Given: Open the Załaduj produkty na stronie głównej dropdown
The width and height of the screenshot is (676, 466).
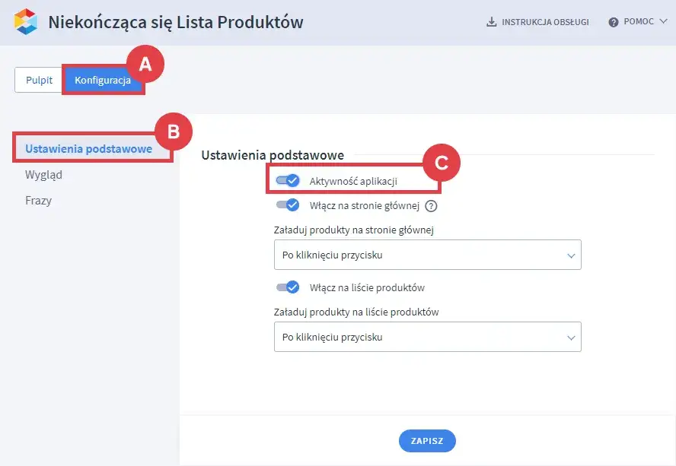Looking at the screenshot, I should coord(427,255).
